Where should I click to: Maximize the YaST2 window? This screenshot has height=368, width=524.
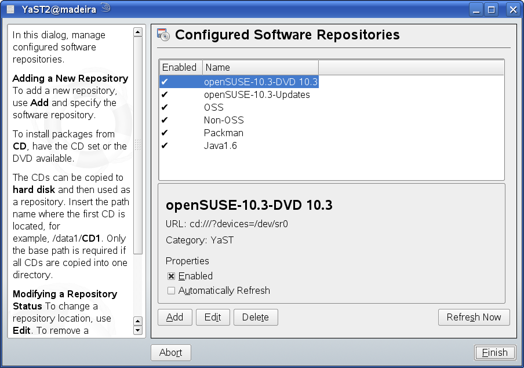point(492,9)
